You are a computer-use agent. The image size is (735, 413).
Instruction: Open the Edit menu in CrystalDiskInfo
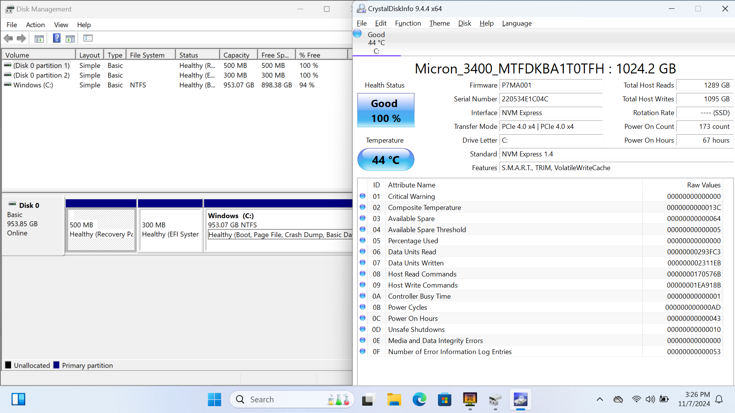pyautogui.click(x=381, y=23)
